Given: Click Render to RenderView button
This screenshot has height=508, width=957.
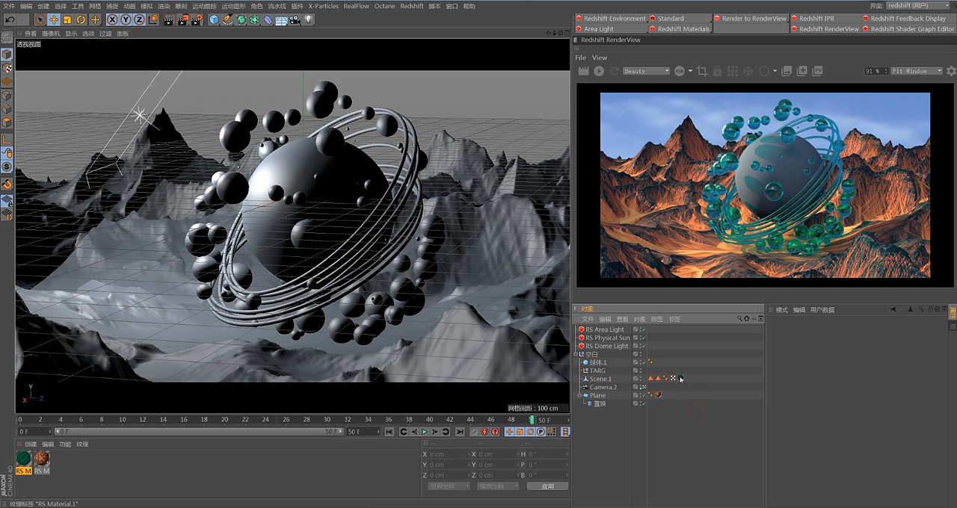Looking at the screenshot, I should 750,18.
